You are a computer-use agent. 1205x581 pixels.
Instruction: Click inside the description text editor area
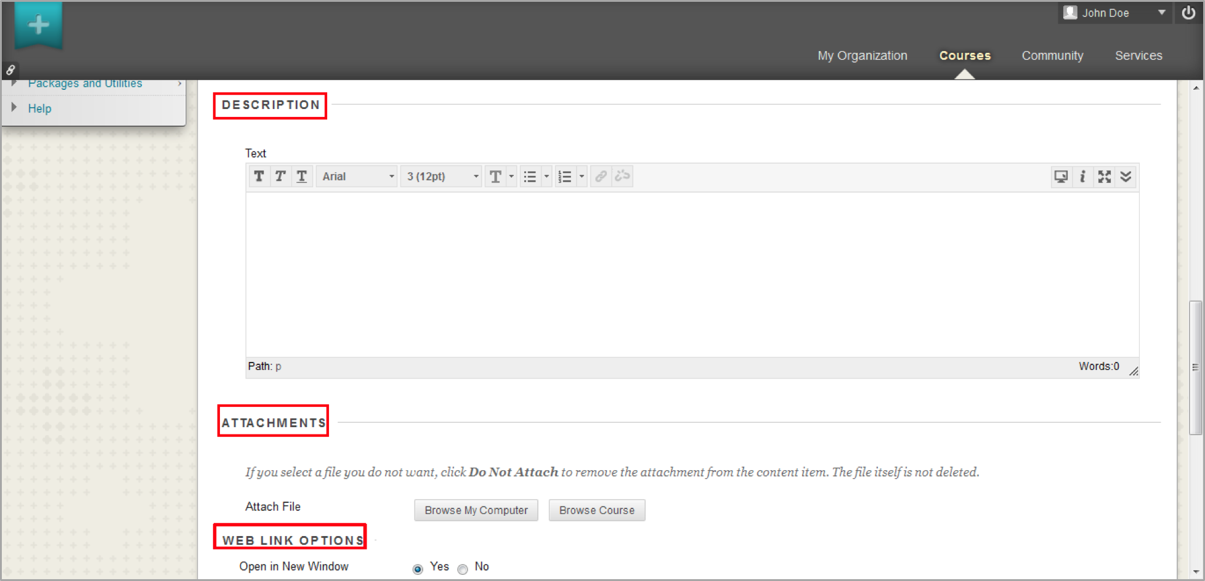pyautogui.click(x=692, y=274)
